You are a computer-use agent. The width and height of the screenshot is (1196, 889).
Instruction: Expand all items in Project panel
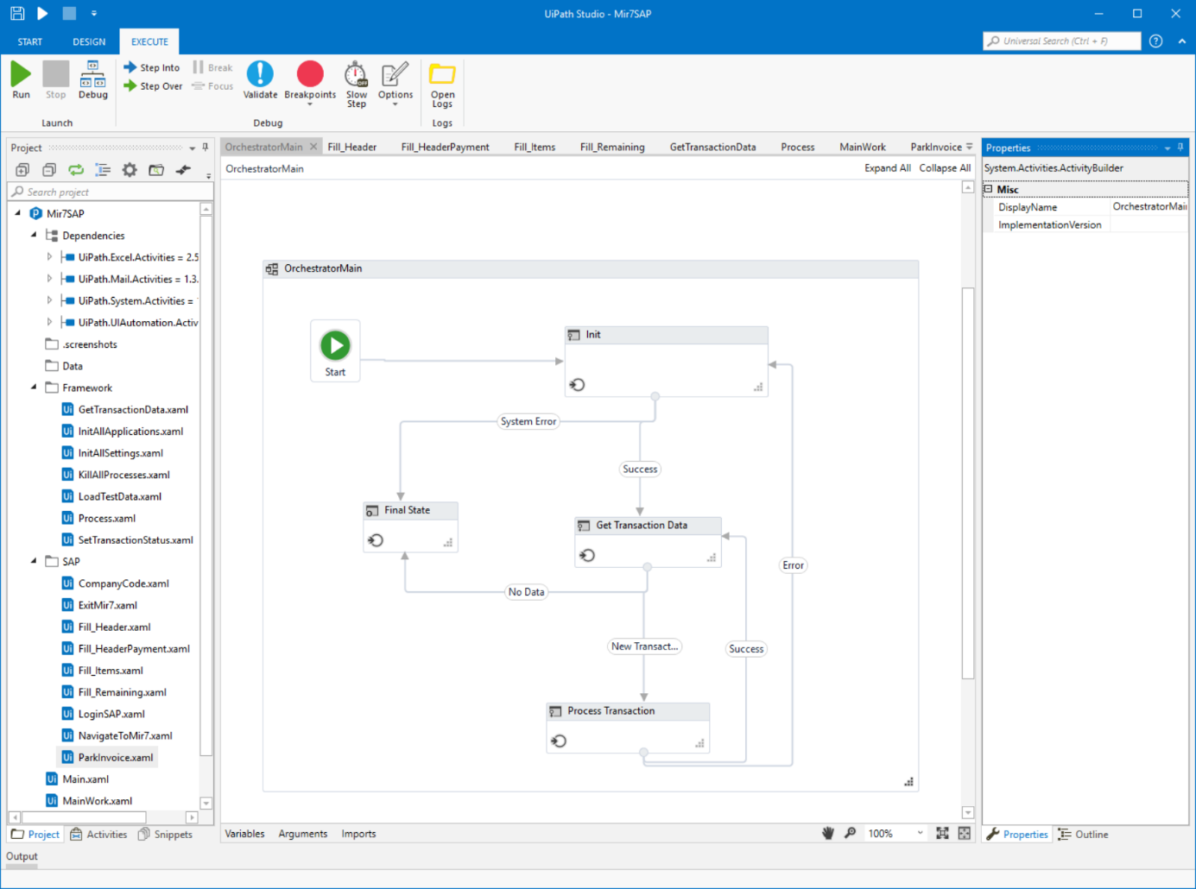pos(22,170)
